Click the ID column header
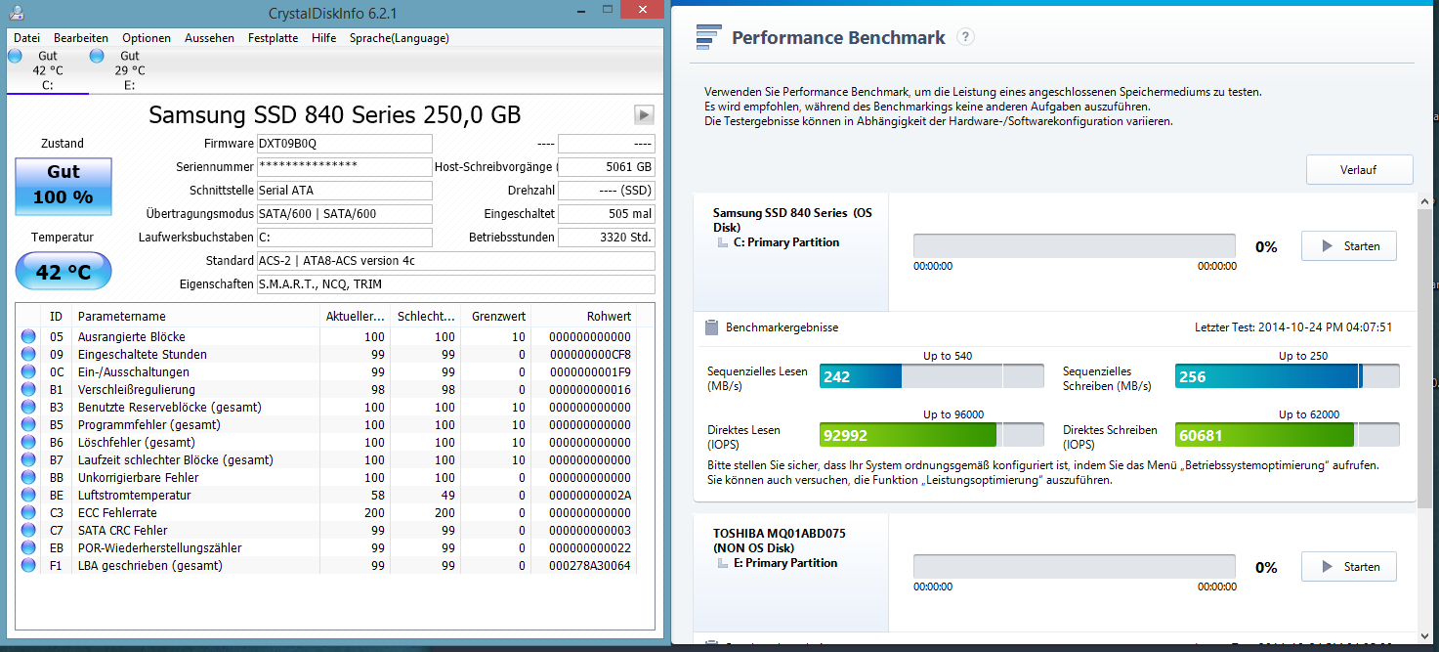Screen dimensions: 1439x652 tap(57, 316)
